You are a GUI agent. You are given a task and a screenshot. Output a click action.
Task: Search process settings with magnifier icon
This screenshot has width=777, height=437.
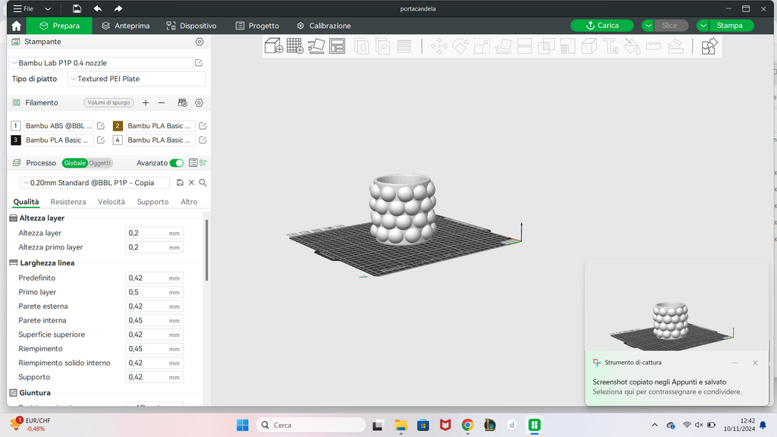(x=203, y=183)
